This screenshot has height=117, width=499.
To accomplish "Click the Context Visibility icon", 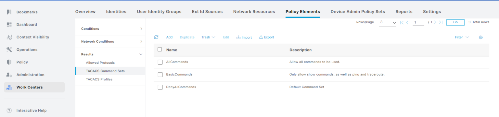I will click(9, 37).
